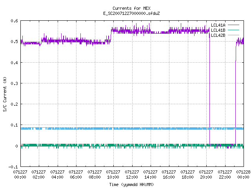Click the x-axis tick '071227 04:00'
Viewport: 251px width, 188px height.
57,175
